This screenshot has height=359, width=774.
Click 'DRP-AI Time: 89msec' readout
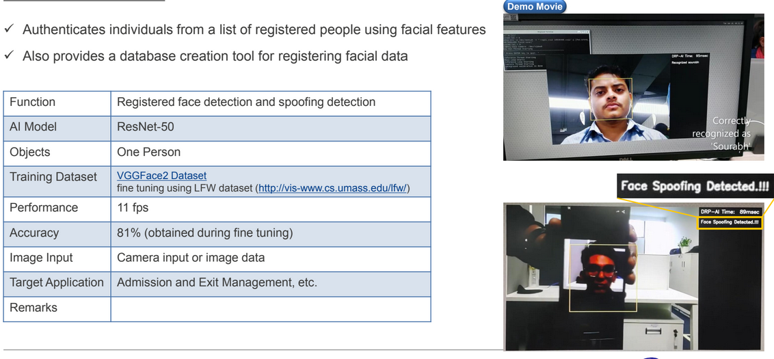click(x=730, y=212)
